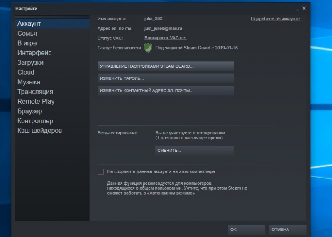Click the Steam Guard protection status text

point(196,48)
